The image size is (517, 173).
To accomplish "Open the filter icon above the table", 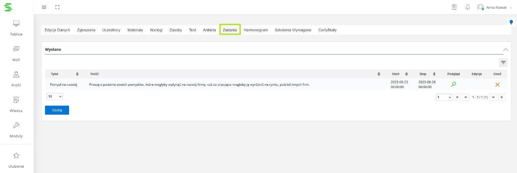I will tap(503, 63).
